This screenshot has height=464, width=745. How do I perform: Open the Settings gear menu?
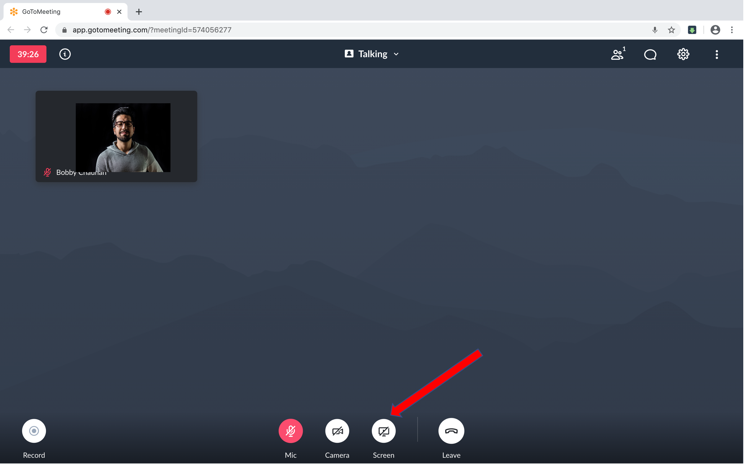[683, 53]
